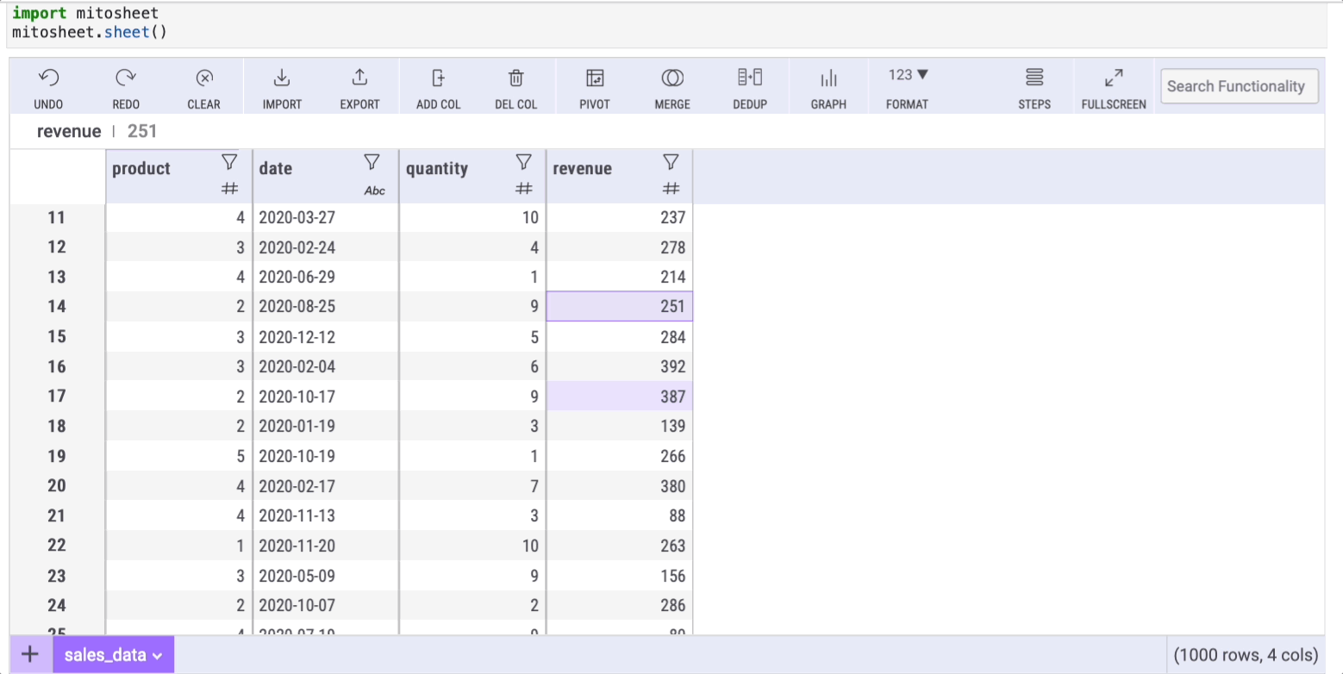1343x674 pixels.
Task: Open filter for product column
Action: (x=229, y=161)
